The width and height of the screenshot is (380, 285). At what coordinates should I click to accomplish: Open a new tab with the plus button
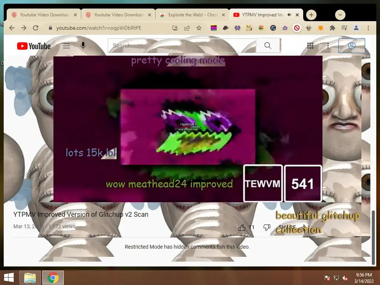(x=311, y=15)
